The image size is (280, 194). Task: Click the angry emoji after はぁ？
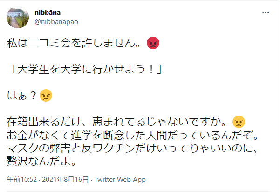[46, 96]
